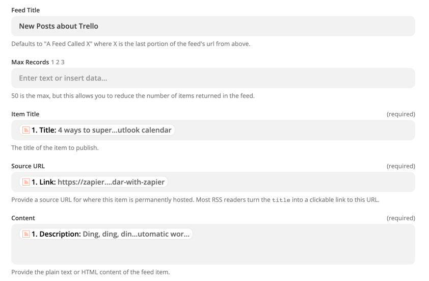The width and height of the screenshot is (429, 281).
Task: Click the Source URL label
Action: pyautogui.click(x=28, y=166)
